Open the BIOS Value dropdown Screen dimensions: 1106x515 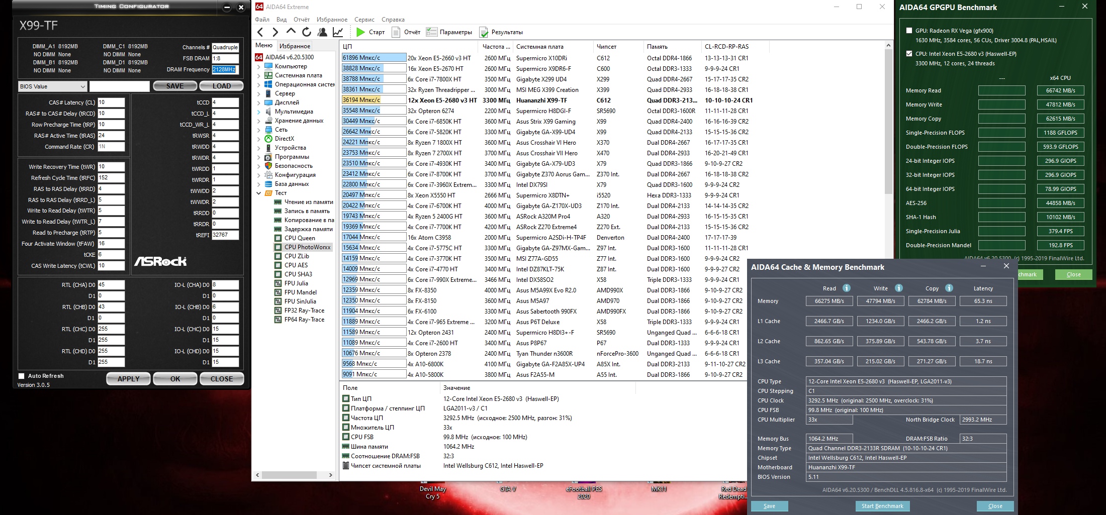52,86
